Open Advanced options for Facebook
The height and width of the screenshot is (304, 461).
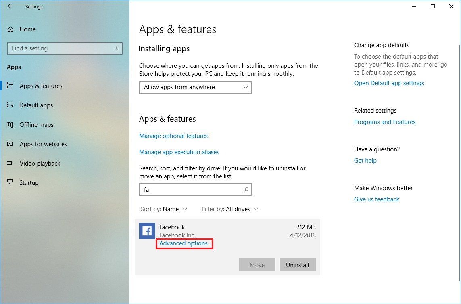tap(184, 243)
